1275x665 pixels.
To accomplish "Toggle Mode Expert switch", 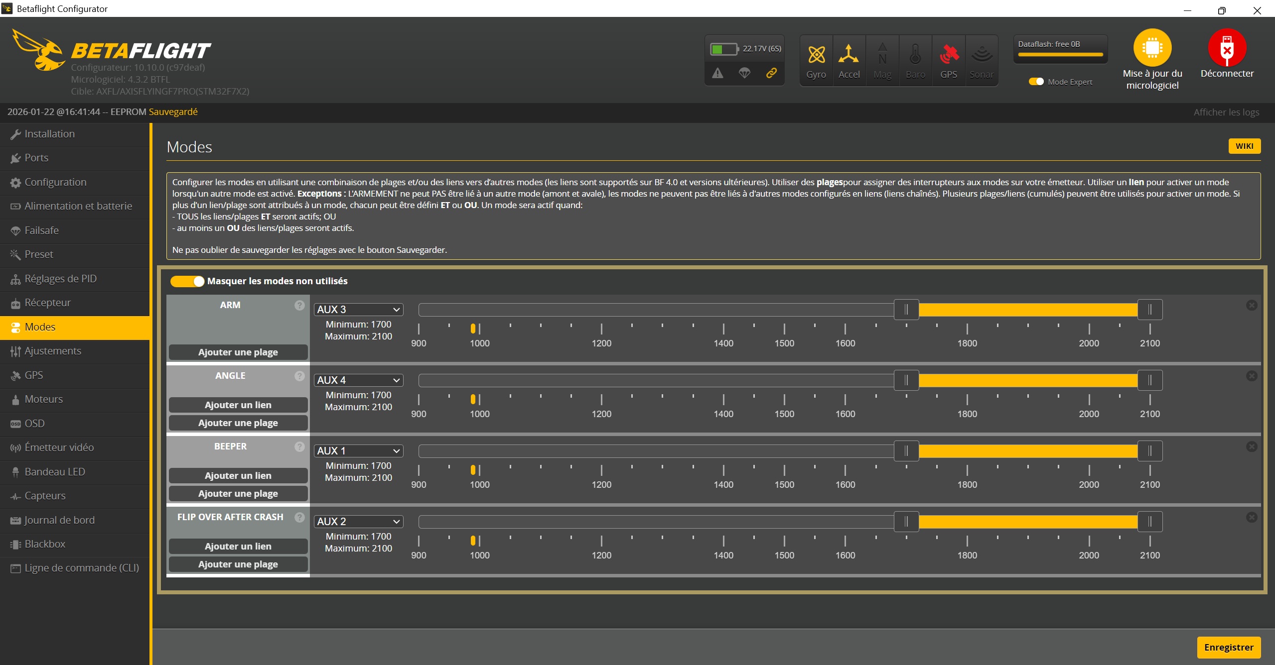I will pos(1036,82).
